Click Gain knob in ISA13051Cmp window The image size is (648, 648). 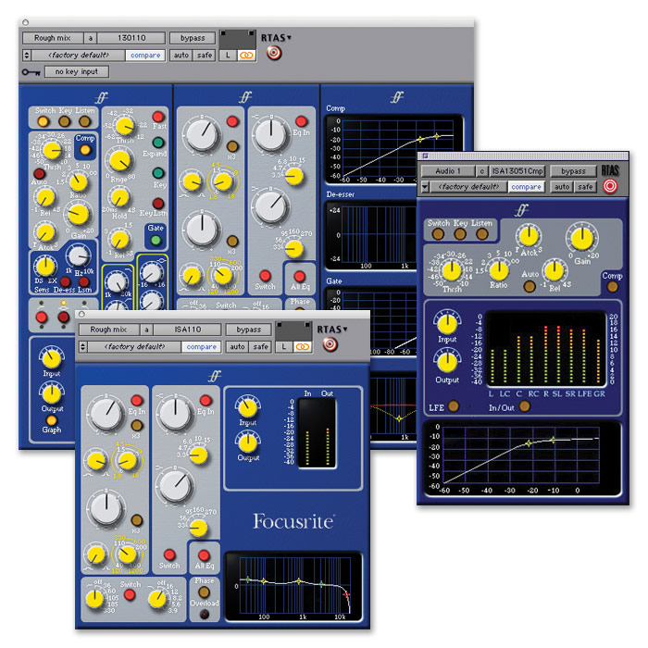point(582,239)
